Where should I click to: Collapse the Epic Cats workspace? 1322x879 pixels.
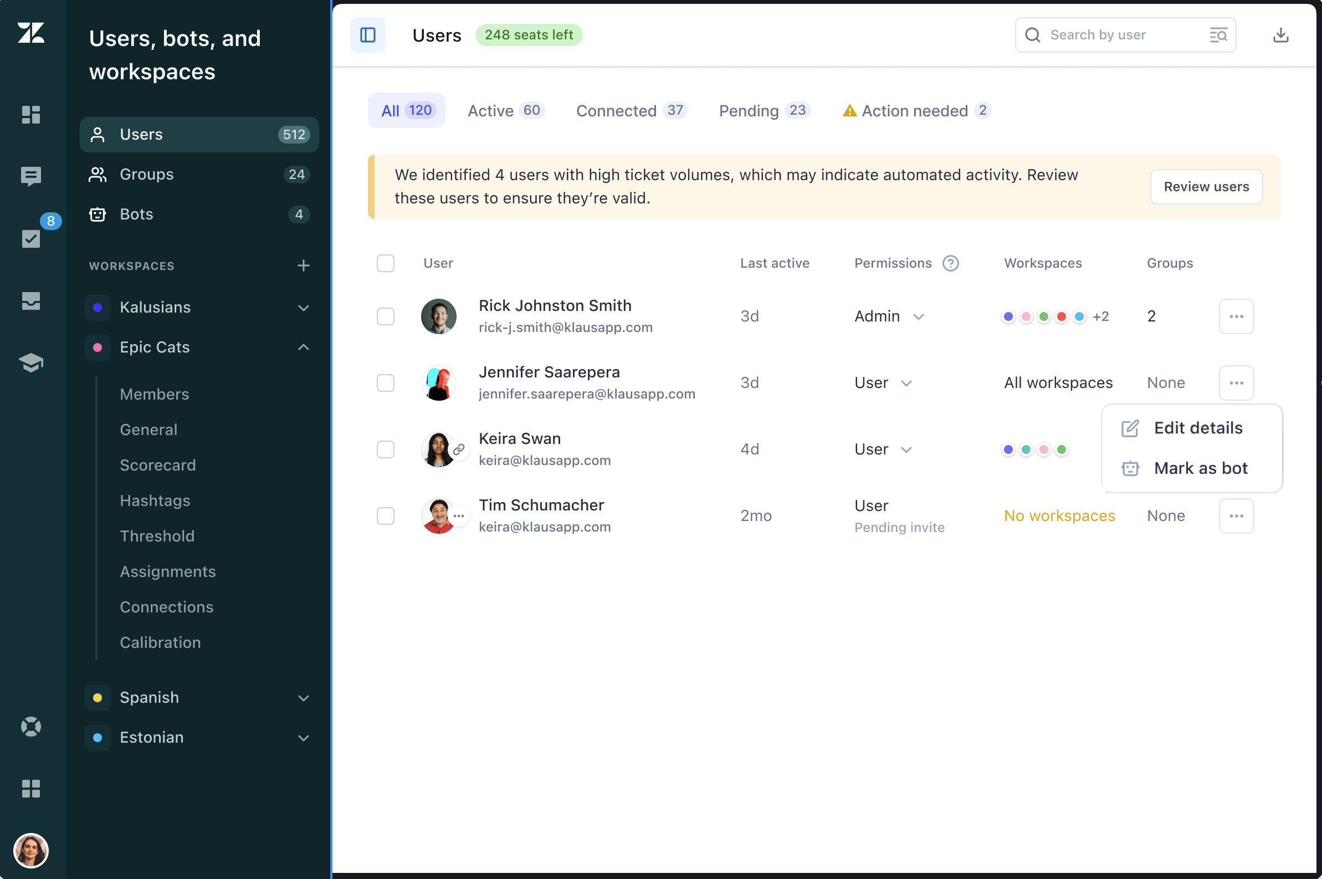303,347
